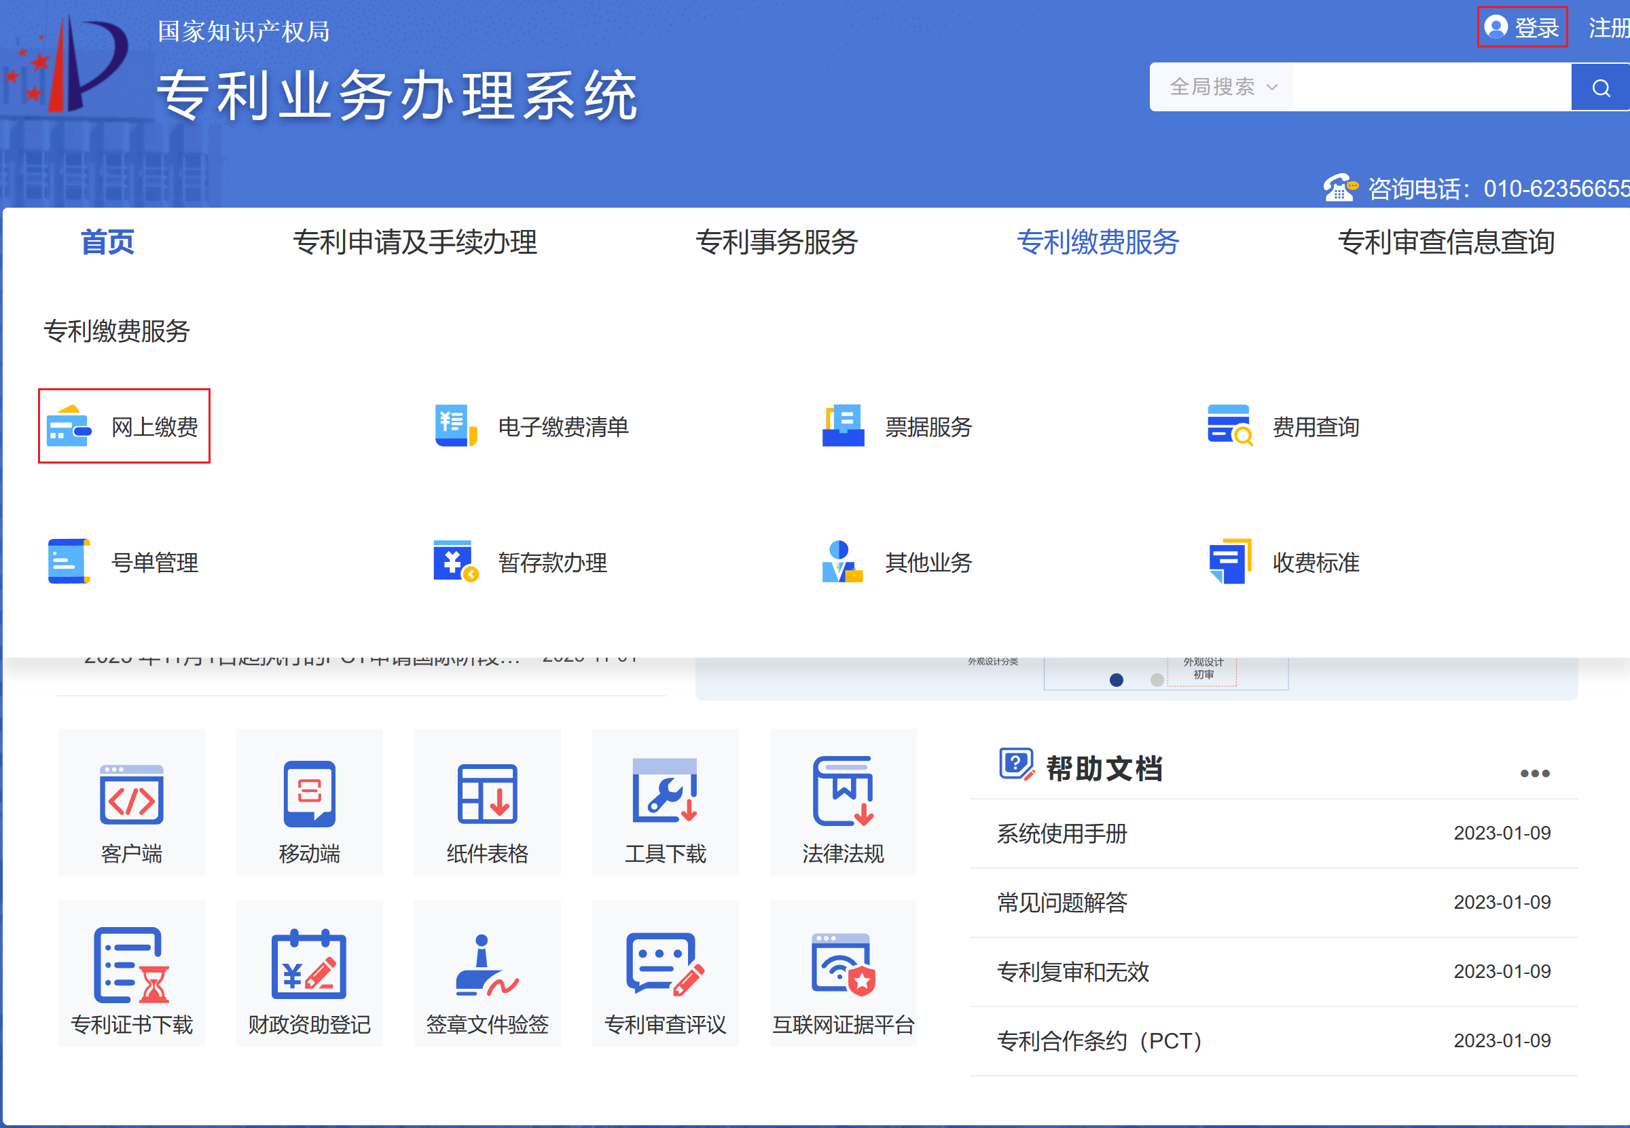Click the 其他业务 text label

pyautogui.click(x=928, y=562)
